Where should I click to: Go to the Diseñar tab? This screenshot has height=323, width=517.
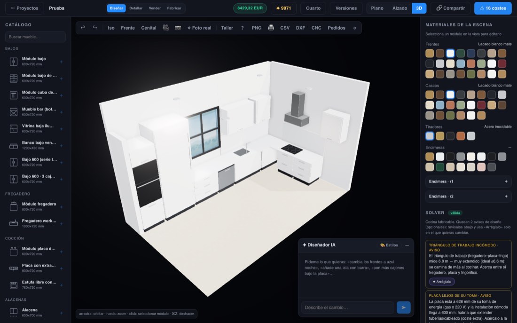click(117, 8)
